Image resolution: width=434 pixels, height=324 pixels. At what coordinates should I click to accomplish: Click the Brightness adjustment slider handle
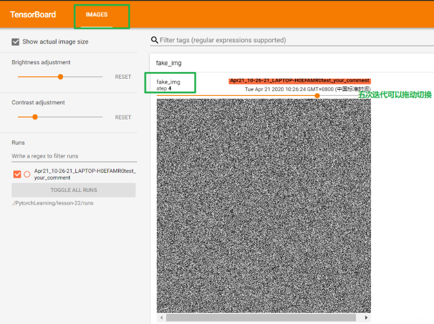coord(61,76)
